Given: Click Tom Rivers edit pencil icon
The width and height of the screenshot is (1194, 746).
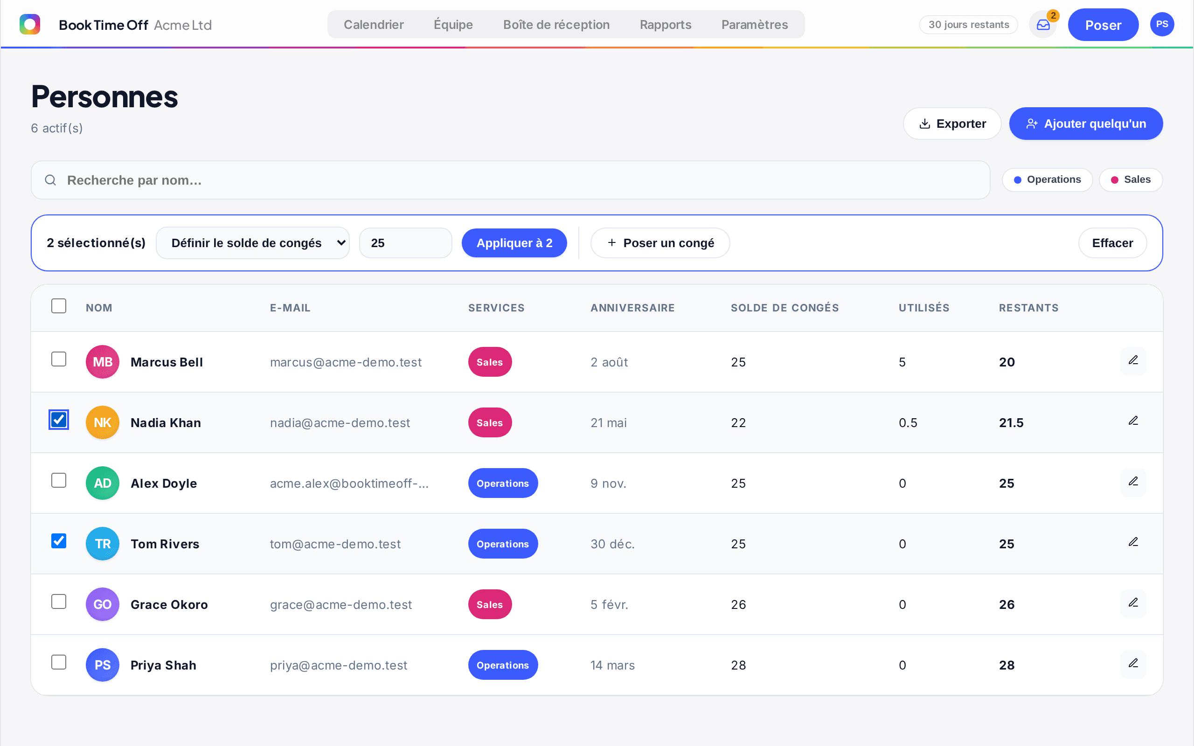Looking at the screenshot, I should coord(1133,543).
